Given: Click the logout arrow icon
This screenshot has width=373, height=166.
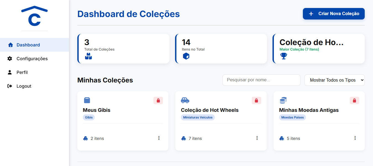Looking at the screenshot, I should click(10, 86).
